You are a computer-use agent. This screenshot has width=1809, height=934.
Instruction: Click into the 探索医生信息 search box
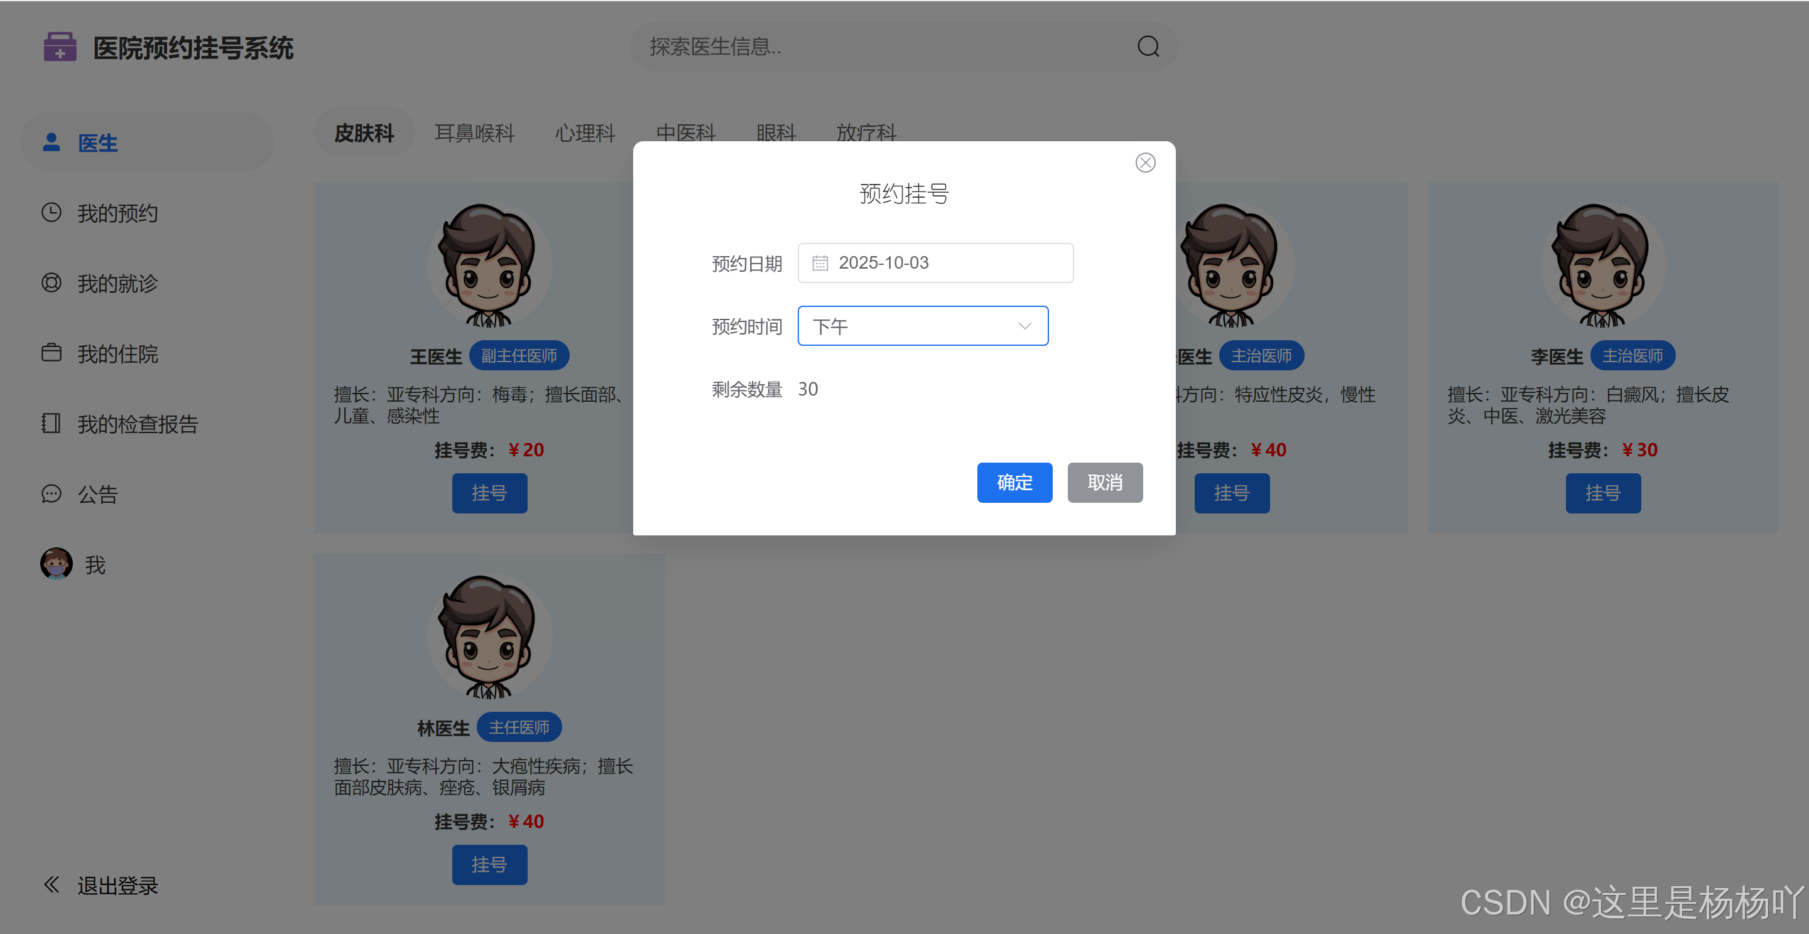[885, 47]
